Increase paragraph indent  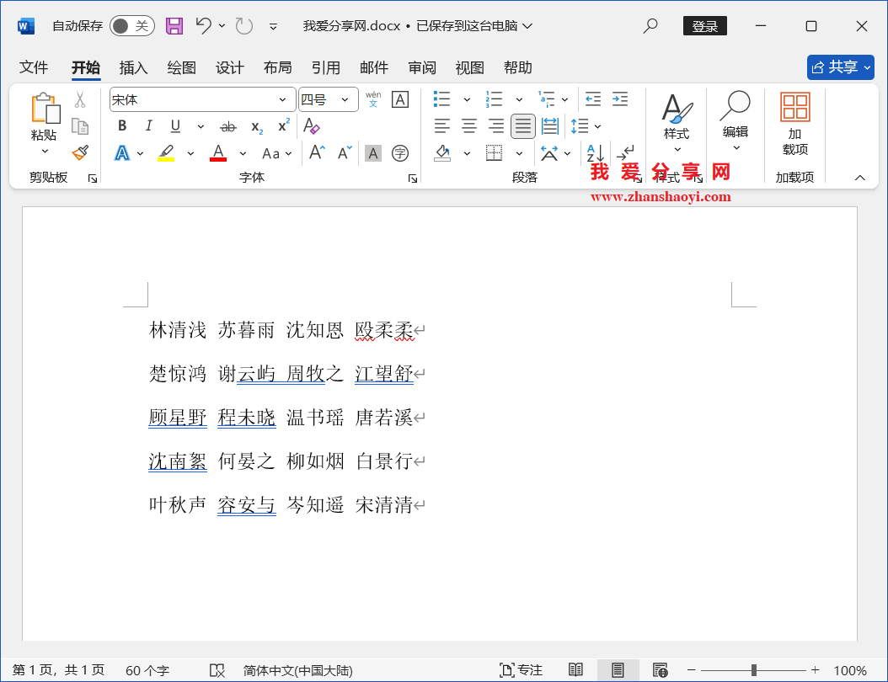click(620, 99)
